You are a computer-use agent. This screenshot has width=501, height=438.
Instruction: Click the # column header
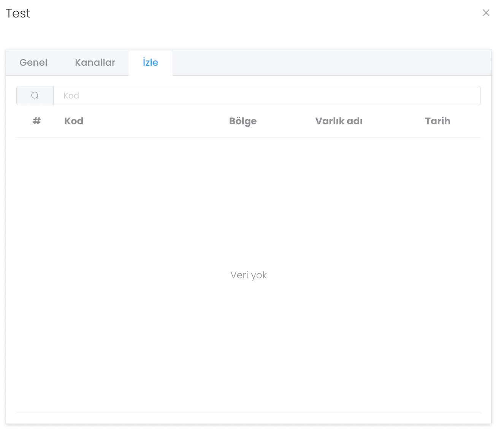(x=36, y=121)
